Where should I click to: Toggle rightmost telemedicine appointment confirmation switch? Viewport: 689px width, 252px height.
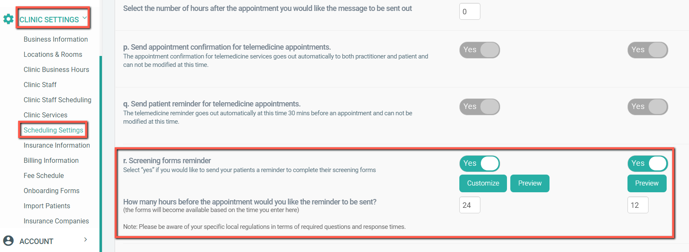tap(647, 50)
